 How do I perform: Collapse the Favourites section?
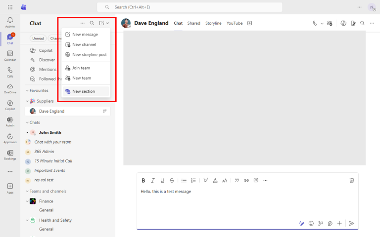28,90
